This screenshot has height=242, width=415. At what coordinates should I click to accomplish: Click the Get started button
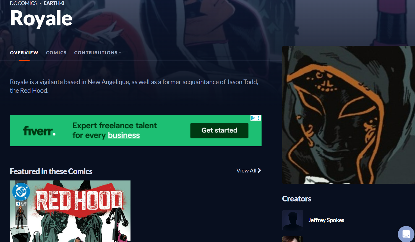click(219, 131)
